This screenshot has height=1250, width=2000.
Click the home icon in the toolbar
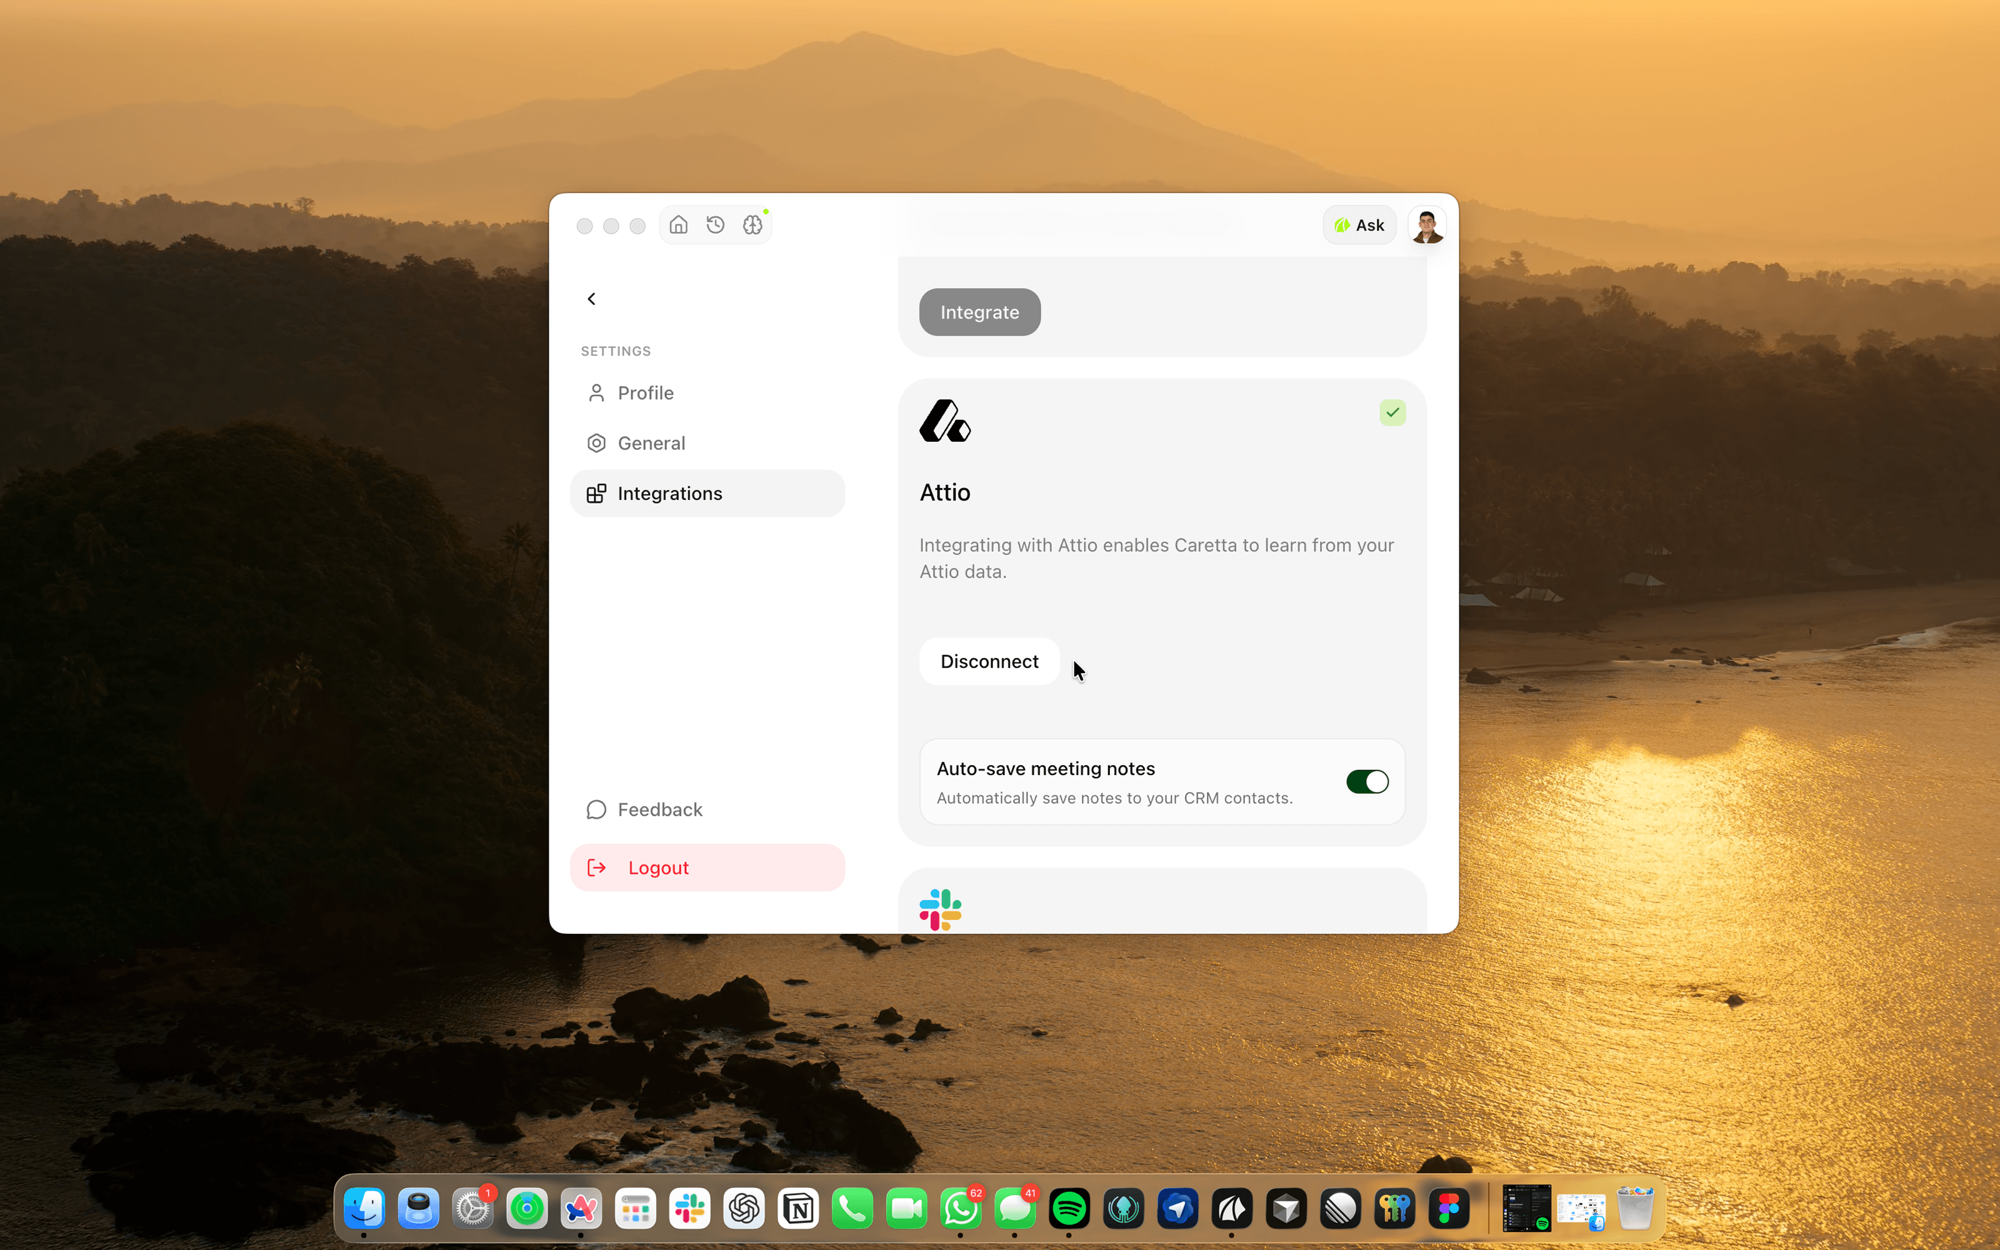point(679,225)
